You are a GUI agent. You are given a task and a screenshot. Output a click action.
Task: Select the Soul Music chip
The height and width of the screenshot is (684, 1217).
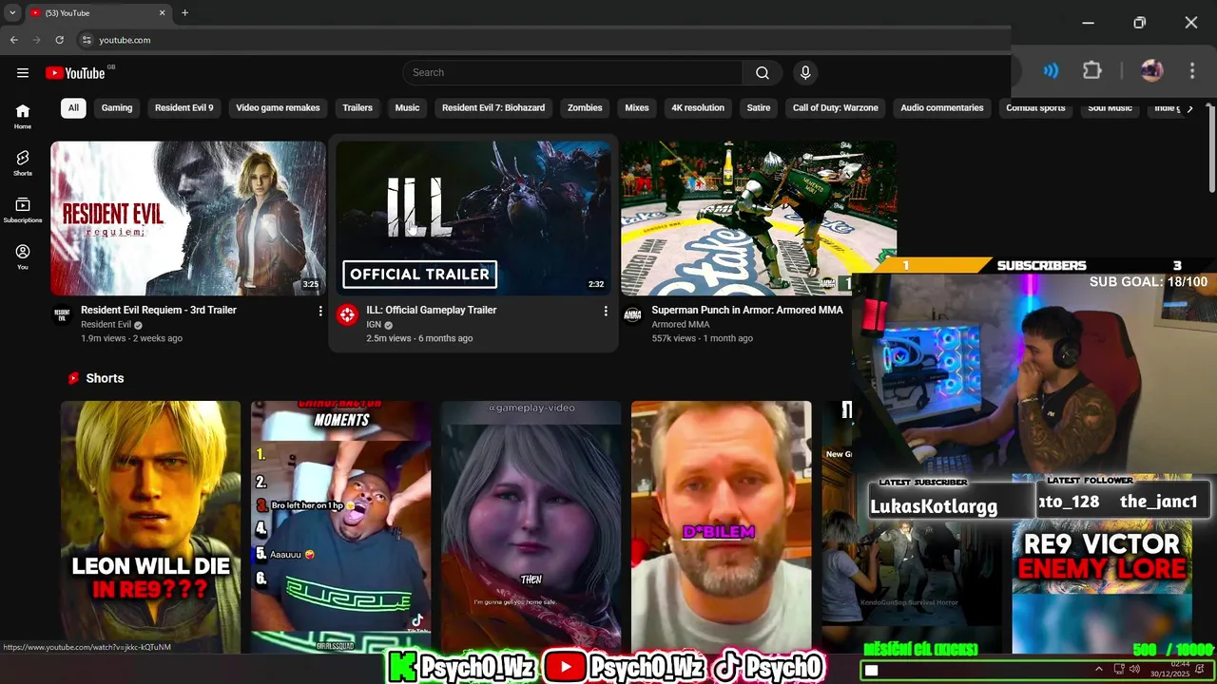[1110, 108]
